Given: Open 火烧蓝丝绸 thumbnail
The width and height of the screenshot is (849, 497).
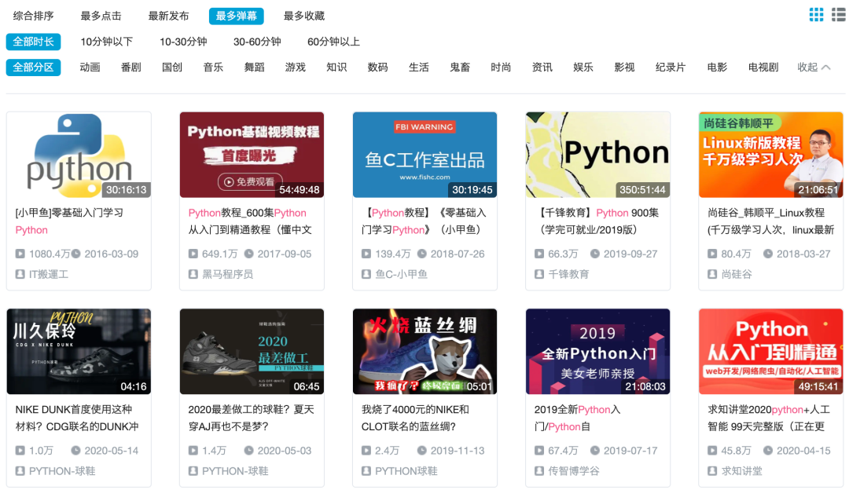Looking at the screenshot, I should [x=424, y=352].
